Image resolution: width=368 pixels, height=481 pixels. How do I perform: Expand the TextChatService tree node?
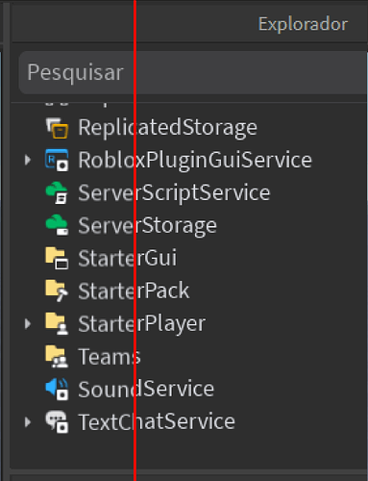(x=28, y=422)
